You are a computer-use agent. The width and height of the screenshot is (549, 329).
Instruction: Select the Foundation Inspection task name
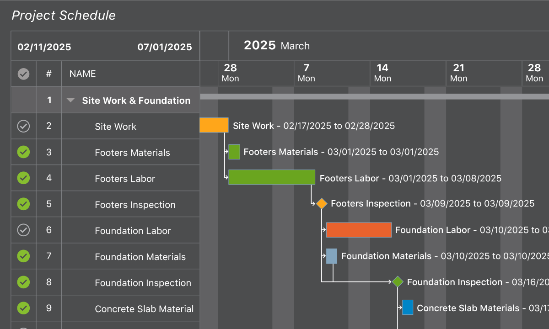pos(143,283)
